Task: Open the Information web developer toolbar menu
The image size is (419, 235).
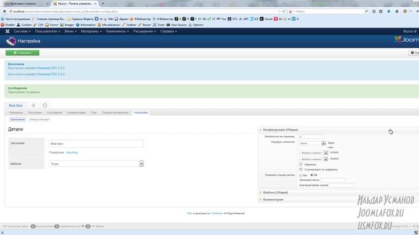Action: click(86, 25)
